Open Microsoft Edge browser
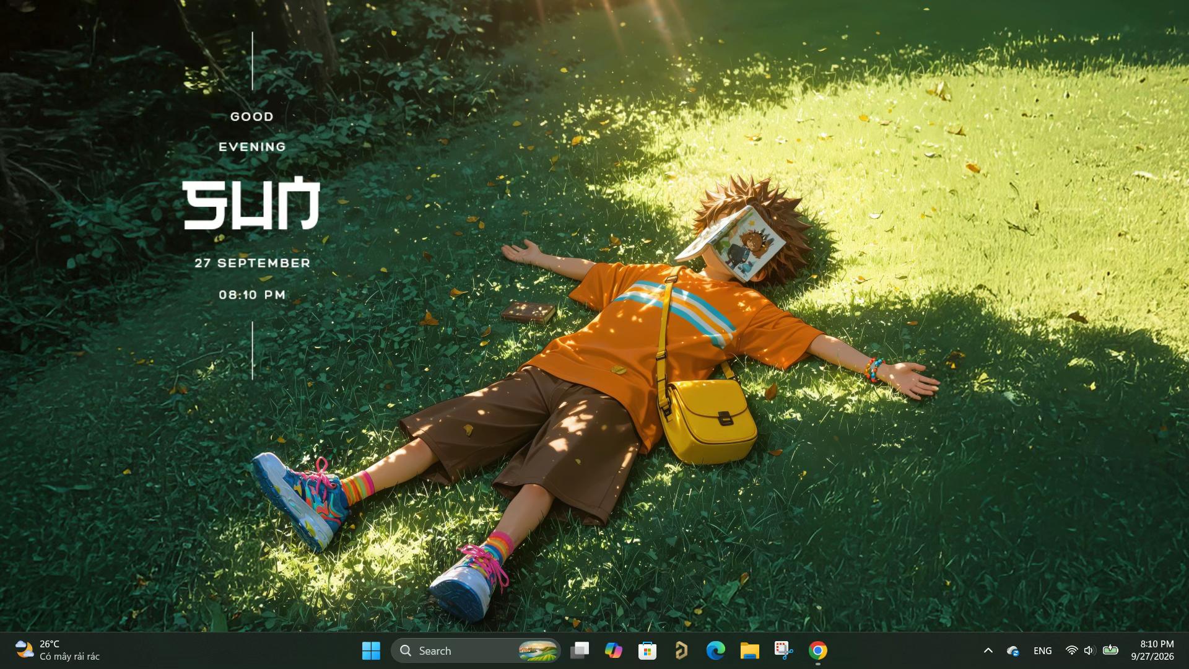Screen dimensions: 1189x669 (715, 650)
